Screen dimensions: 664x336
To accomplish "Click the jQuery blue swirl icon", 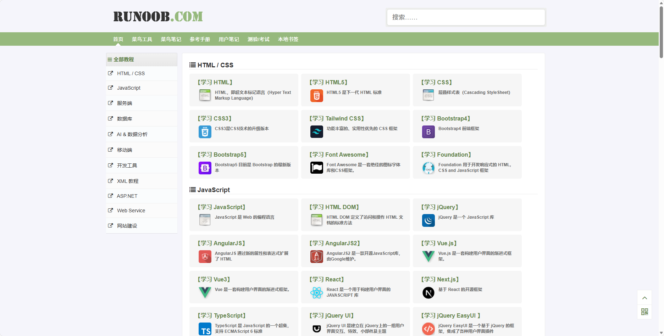I will tap(428, 220).
